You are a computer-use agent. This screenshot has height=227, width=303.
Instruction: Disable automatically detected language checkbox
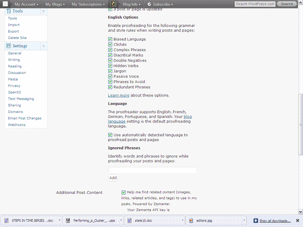[x=110, y=135]
